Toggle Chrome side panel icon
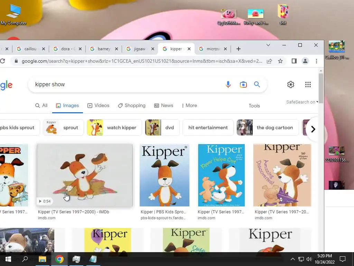The width and height of the screenshot is (354, 266). point(294,61)
